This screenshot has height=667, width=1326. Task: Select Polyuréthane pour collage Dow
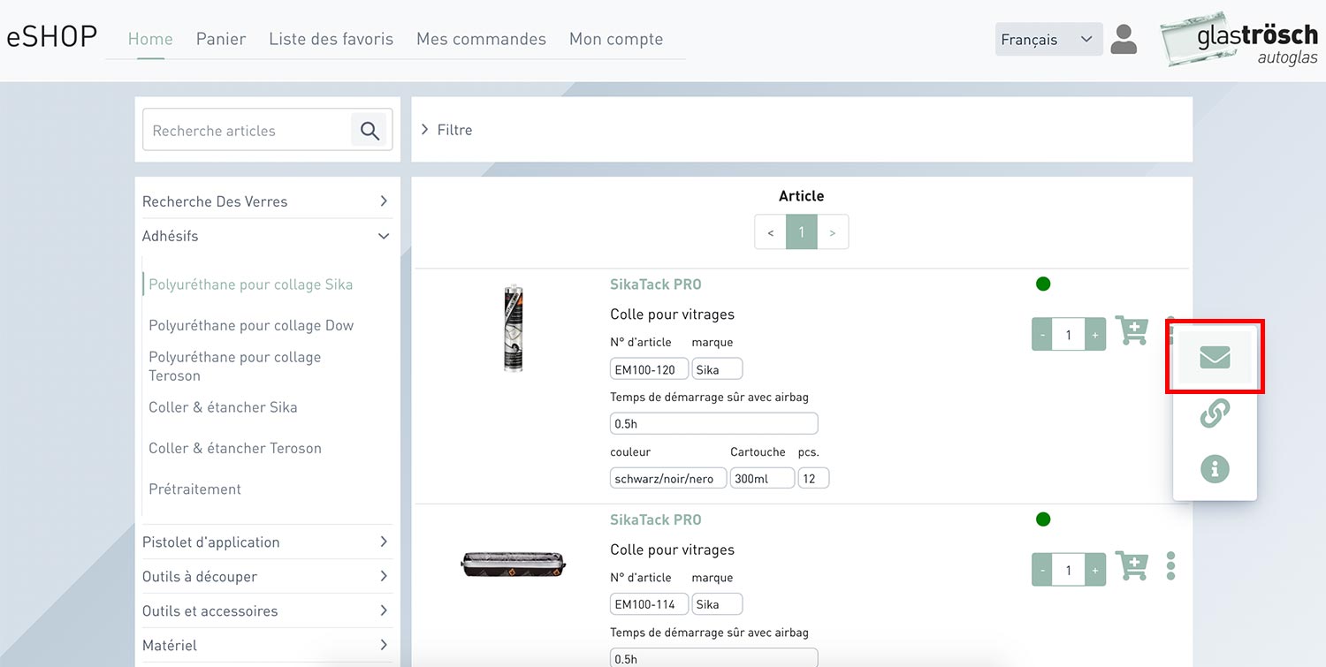251,325
